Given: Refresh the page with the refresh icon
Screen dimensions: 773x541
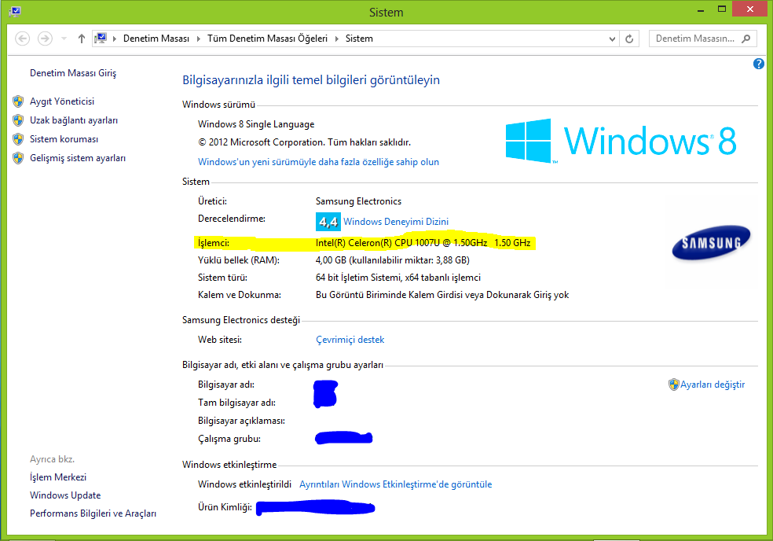Looking at the screenshot, I should pos(629,39).
